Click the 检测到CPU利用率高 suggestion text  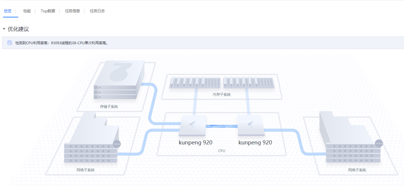coord(61,43)
